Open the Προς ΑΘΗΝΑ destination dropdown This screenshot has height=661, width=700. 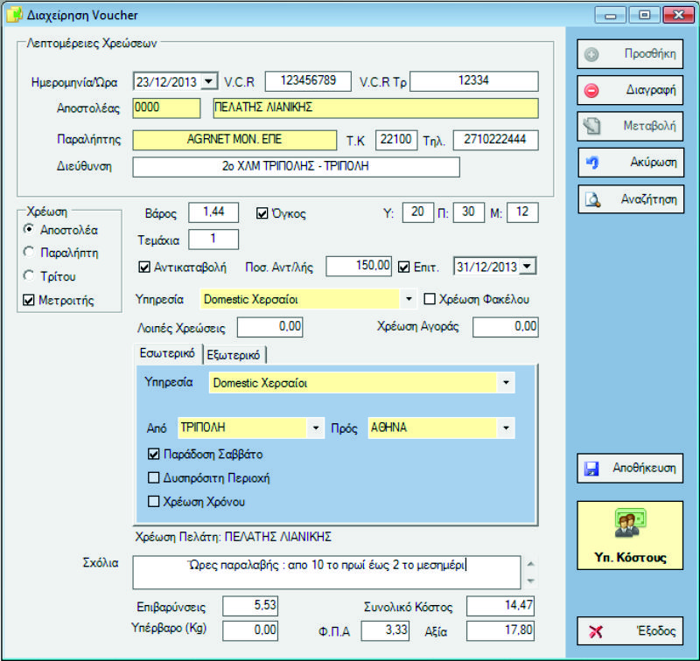pyautogui.click(x=505, y=428)
